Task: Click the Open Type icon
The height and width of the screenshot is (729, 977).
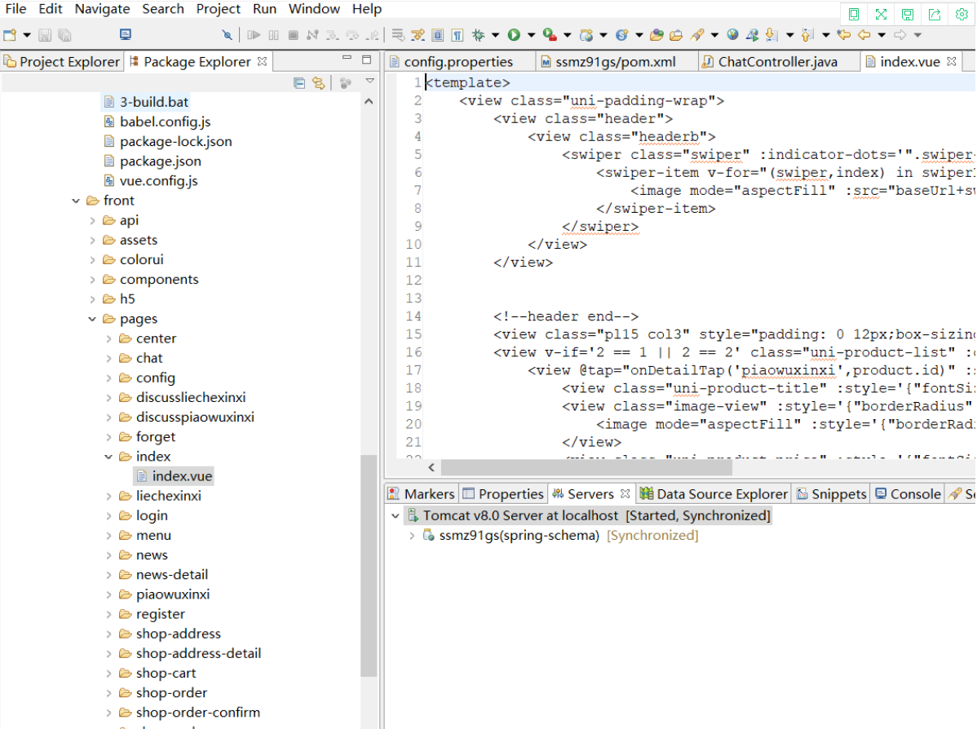Action: [x=656, y=35]
